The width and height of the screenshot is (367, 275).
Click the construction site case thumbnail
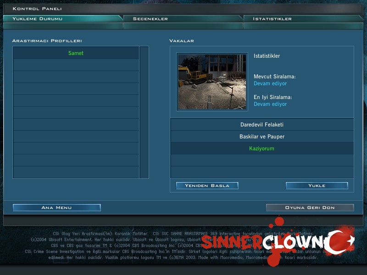tap(212, 82)
